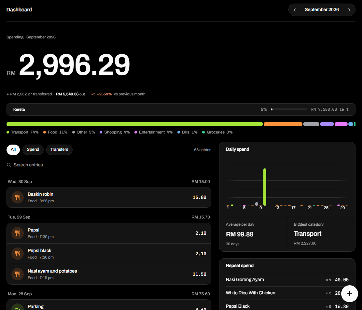The width and height of the screenshot is (362, 310).
Task: Open the September 2026 month label
Action: [x=322, y=10]
